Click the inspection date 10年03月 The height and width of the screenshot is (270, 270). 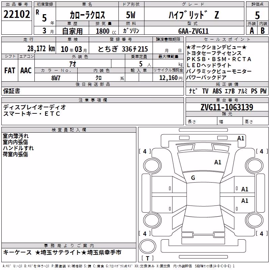pos(74,49)
